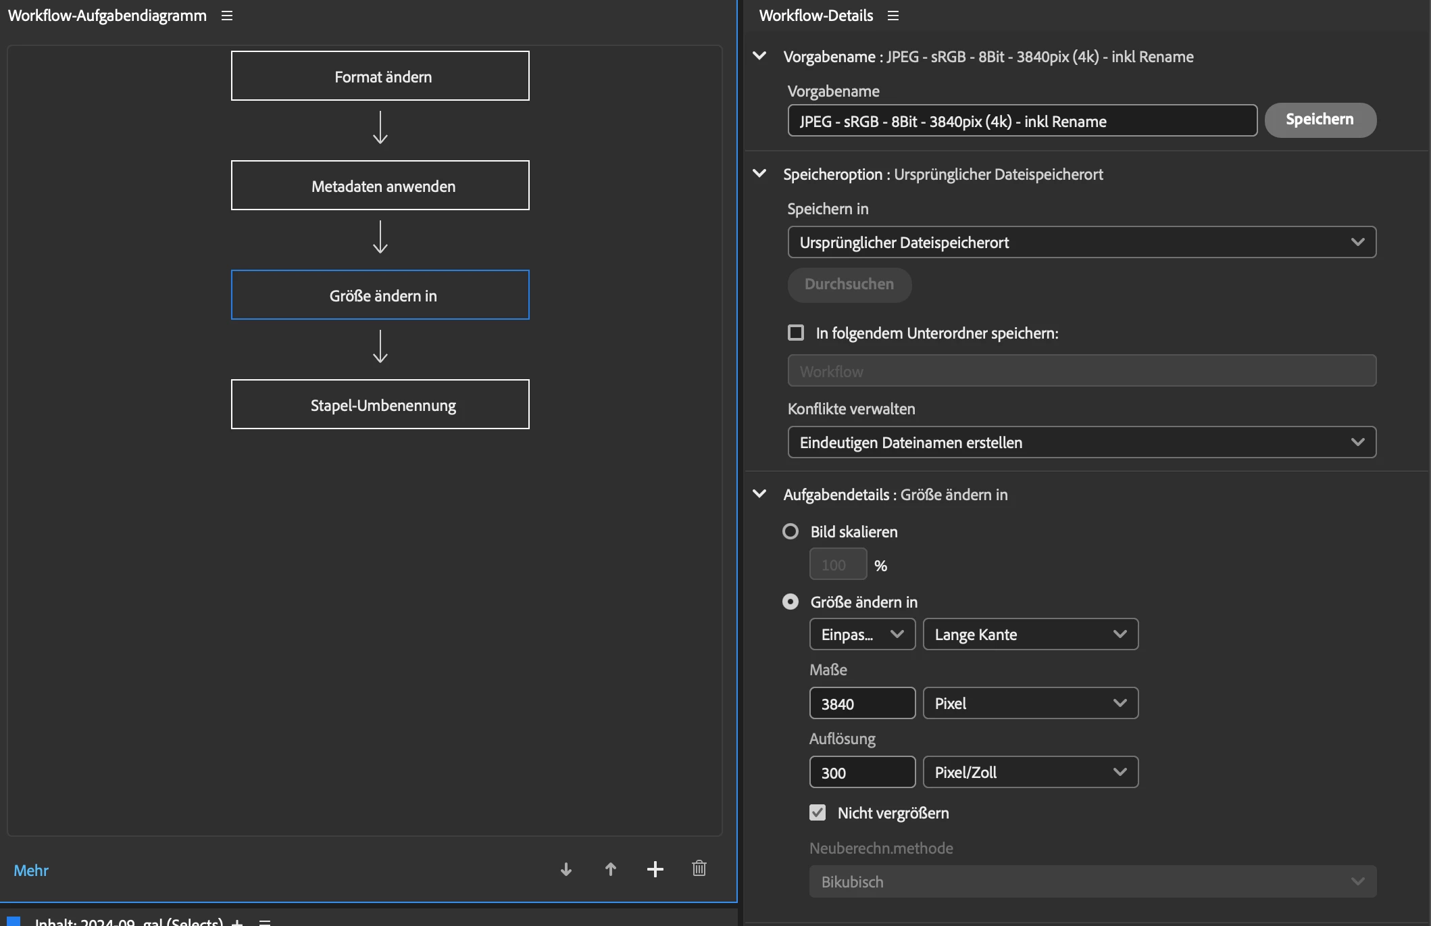Viewport: 1431px width, 926px height.
Task: Click the Maße 3840 input field
Action: coord(862,704)
